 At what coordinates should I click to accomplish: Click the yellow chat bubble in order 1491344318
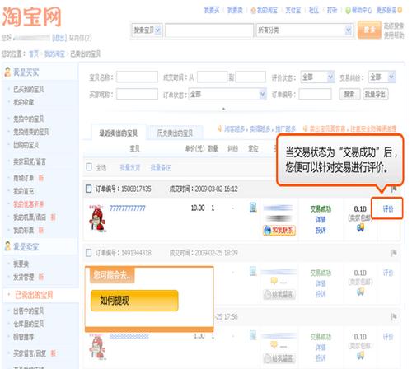274,281
